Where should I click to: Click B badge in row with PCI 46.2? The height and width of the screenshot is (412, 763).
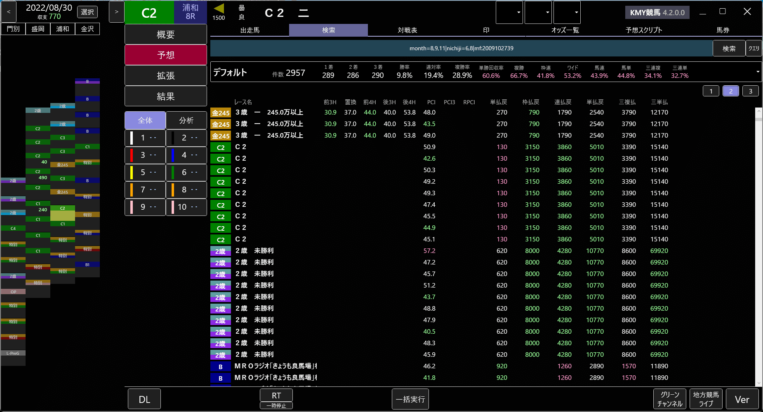click(x=221, y=366)
